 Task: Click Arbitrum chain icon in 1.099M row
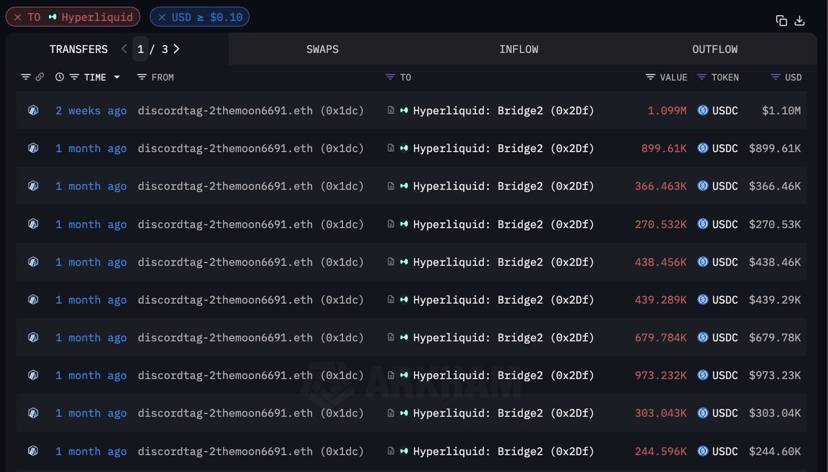[32, 110]
